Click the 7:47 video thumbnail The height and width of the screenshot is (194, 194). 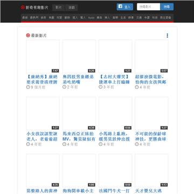coord(43,57)
